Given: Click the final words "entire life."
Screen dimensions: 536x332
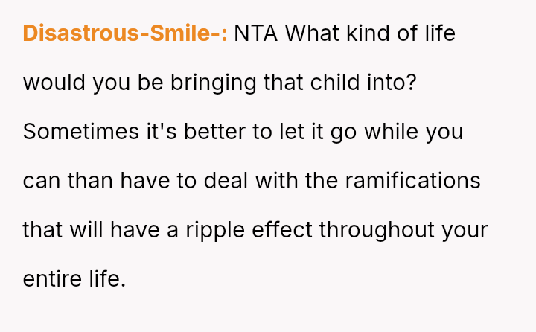Looking at the screenshot, I should coord(74,279).
